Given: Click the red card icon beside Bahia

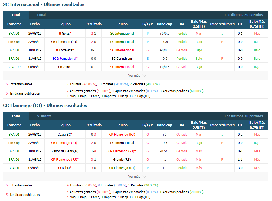Looking at the screenshot, I should [60, 168].
